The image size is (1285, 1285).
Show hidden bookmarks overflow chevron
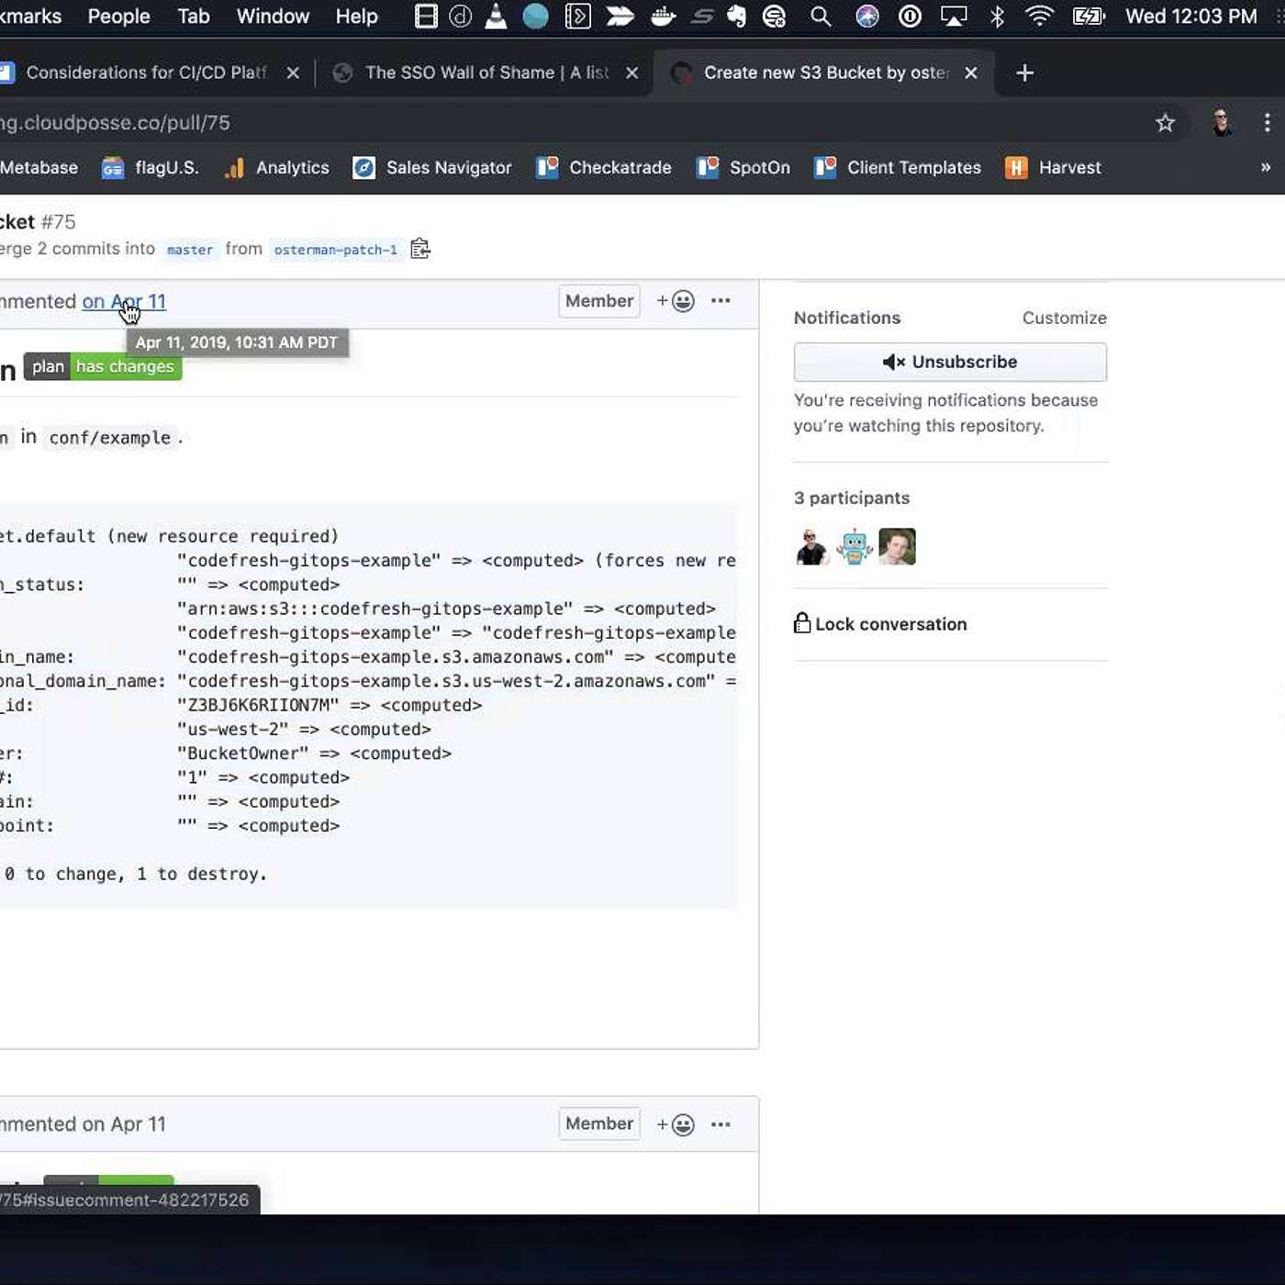1265,168
